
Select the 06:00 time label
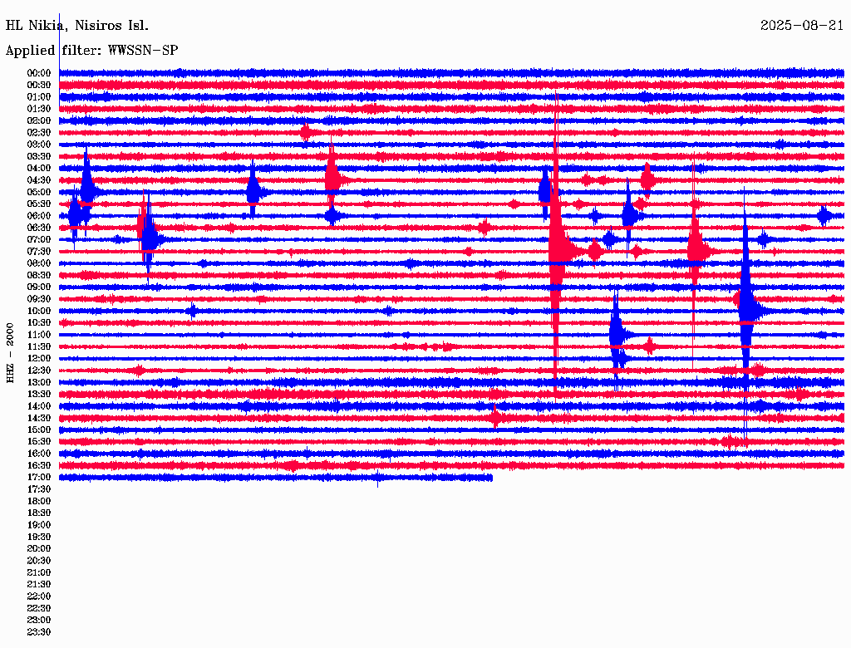(x=39, y=215)
